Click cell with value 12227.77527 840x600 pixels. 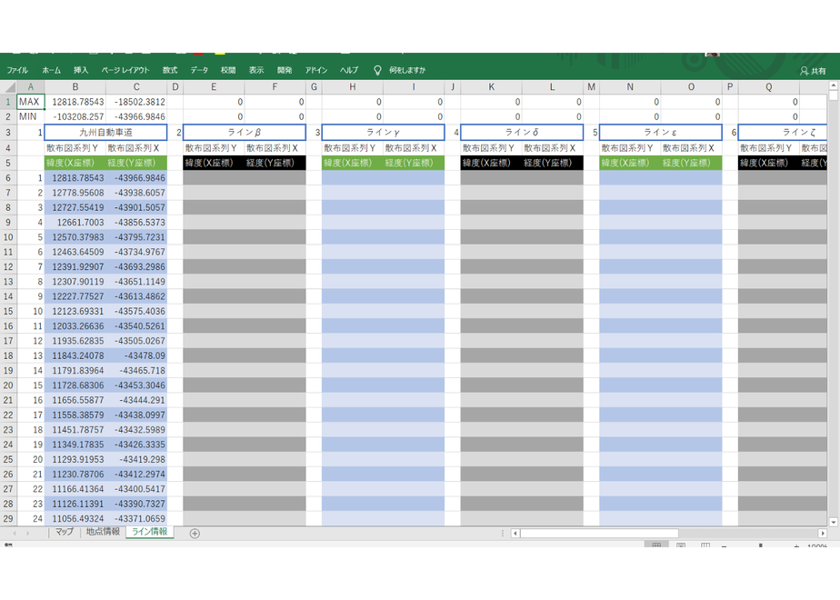[75, 296]
